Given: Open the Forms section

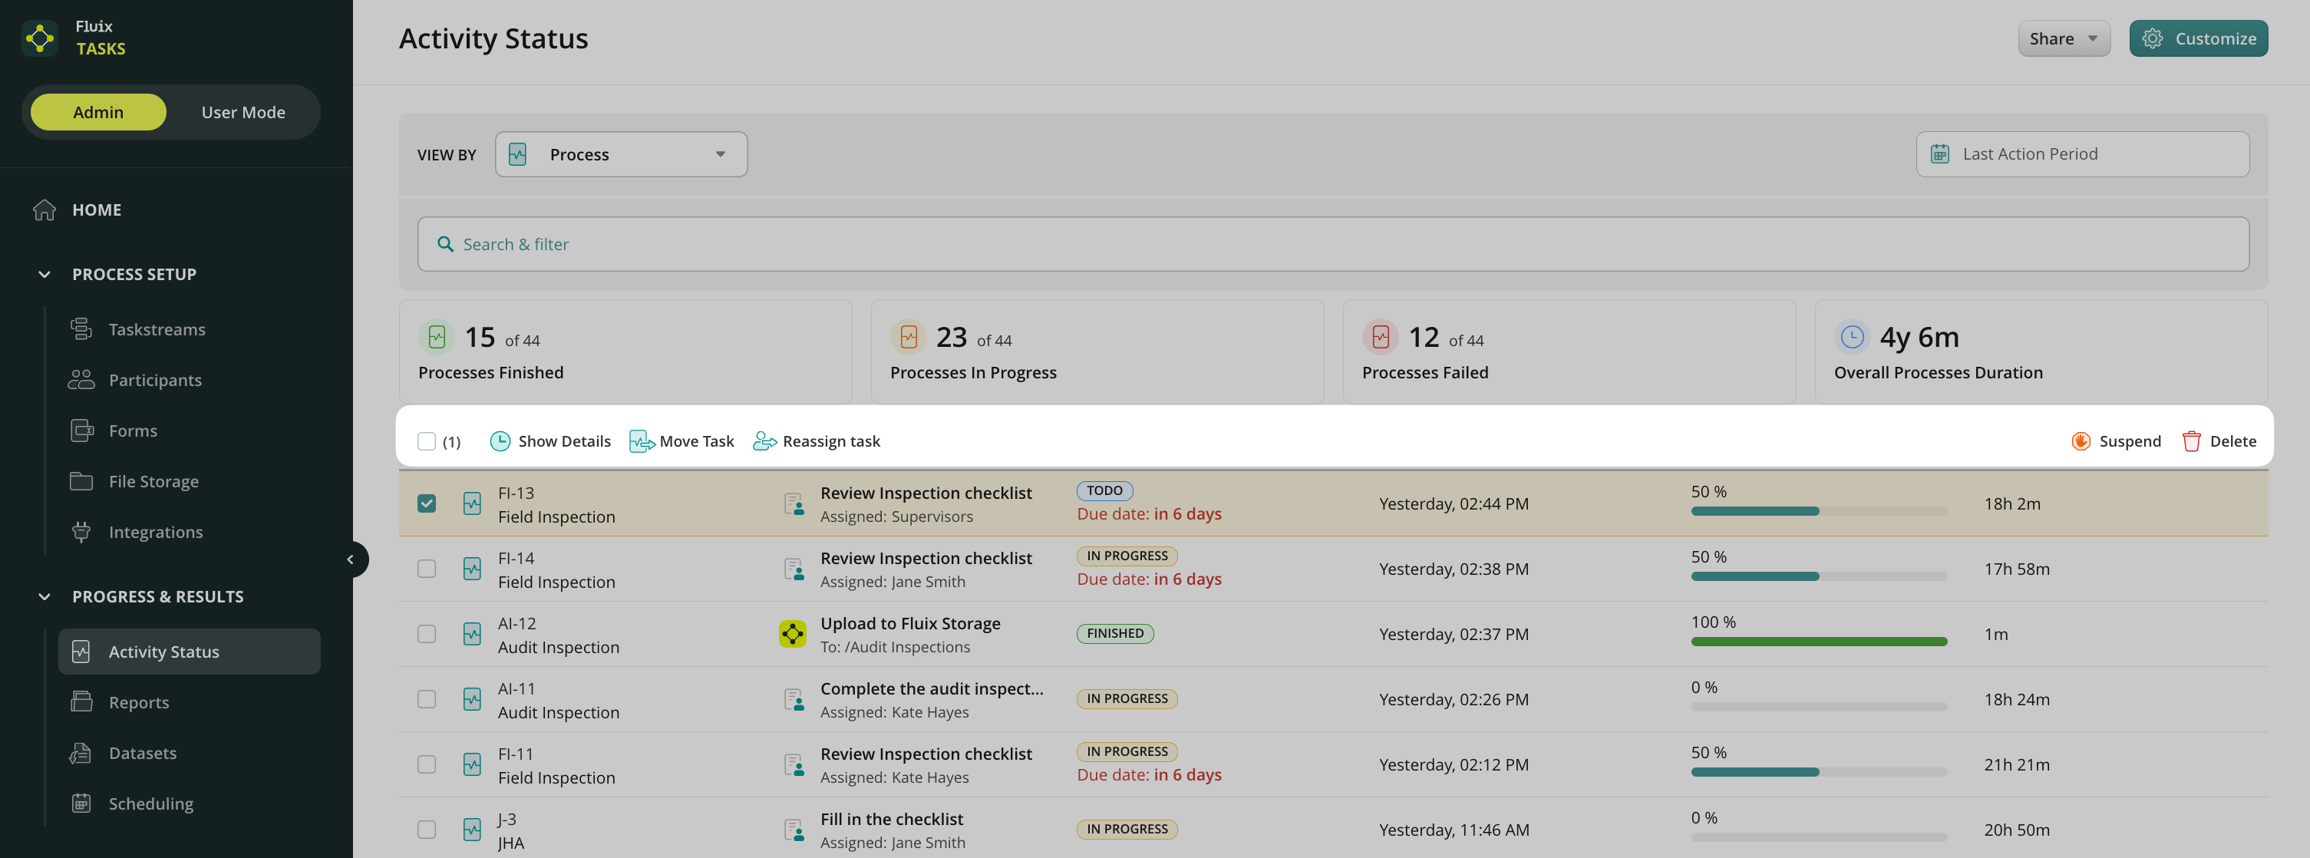Looking at the screenshot, I should [x=133, y=431].
